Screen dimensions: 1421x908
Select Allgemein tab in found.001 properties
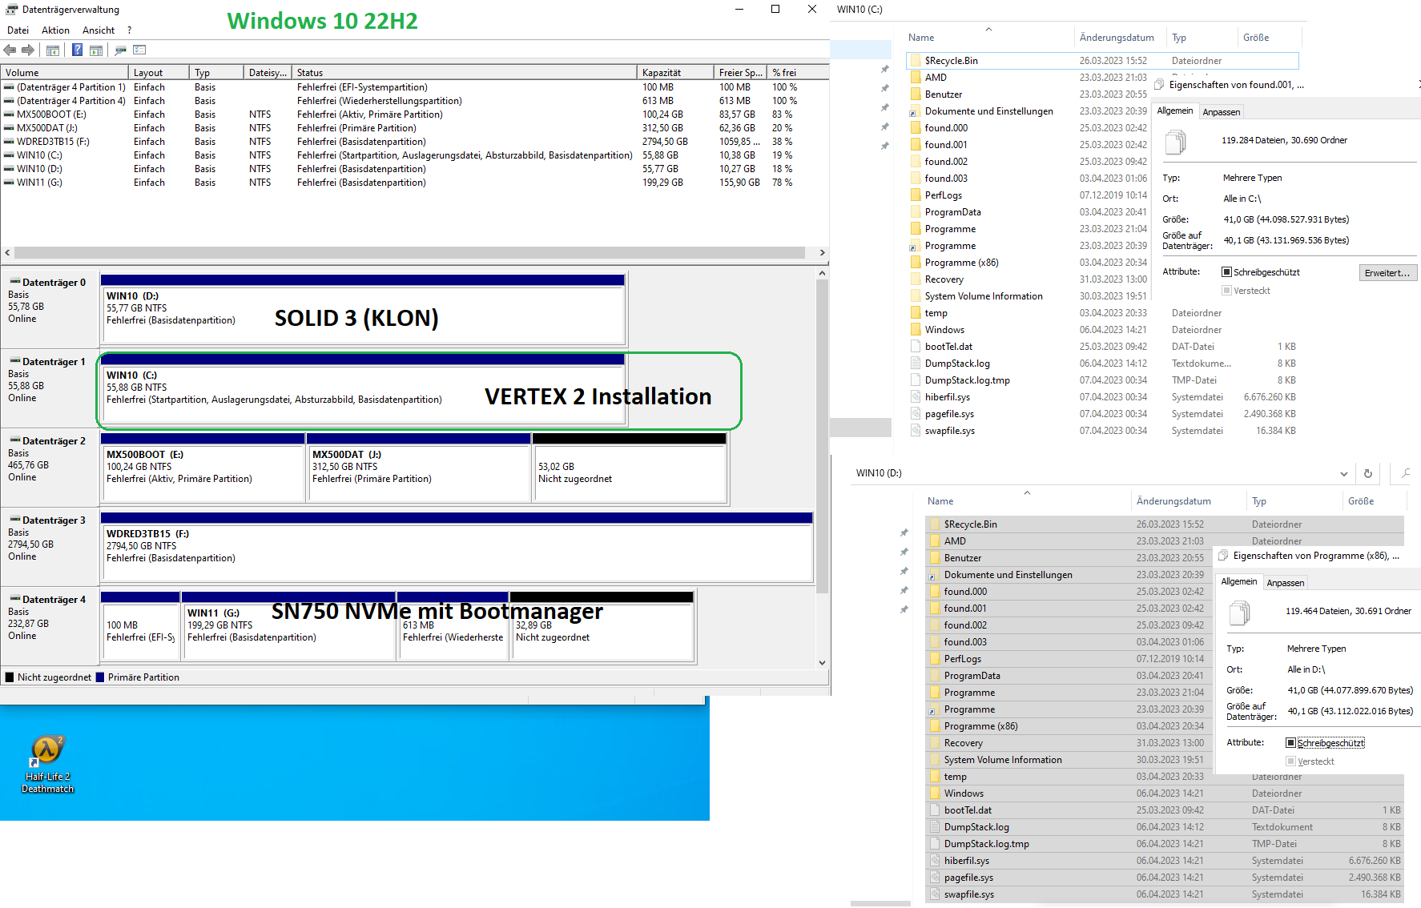pyautogui.click(x=1175, y=110)
